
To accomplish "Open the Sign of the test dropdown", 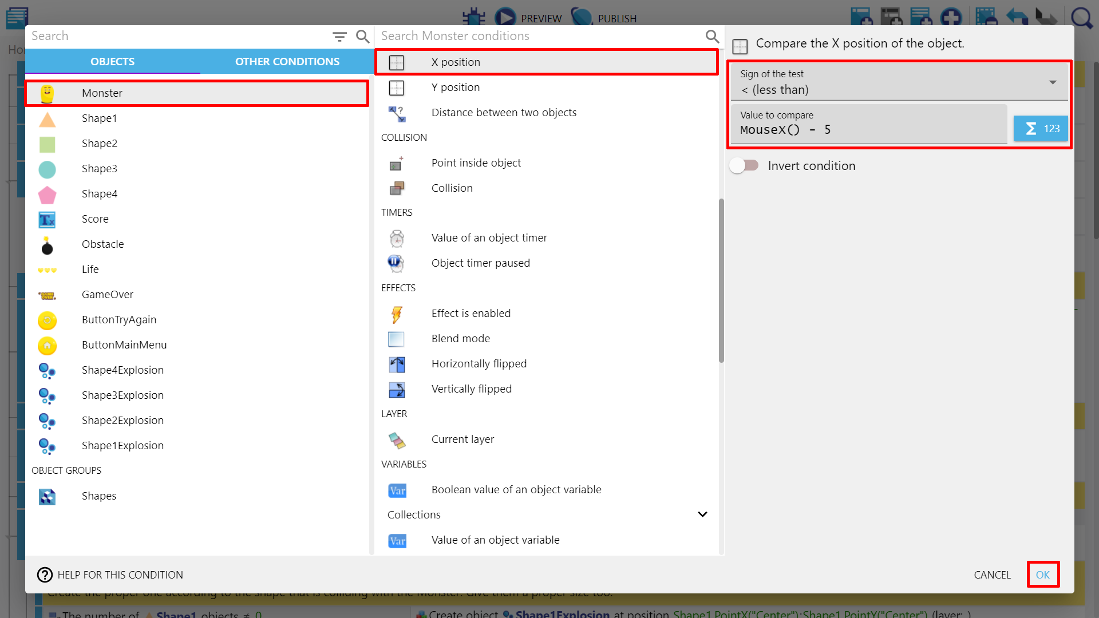I will [899, 82].
